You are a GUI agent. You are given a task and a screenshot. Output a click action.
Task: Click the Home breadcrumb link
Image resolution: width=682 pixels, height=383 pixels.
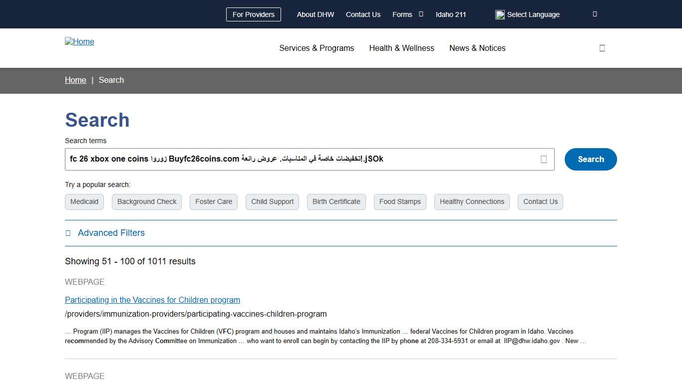[x=75, y=80]
